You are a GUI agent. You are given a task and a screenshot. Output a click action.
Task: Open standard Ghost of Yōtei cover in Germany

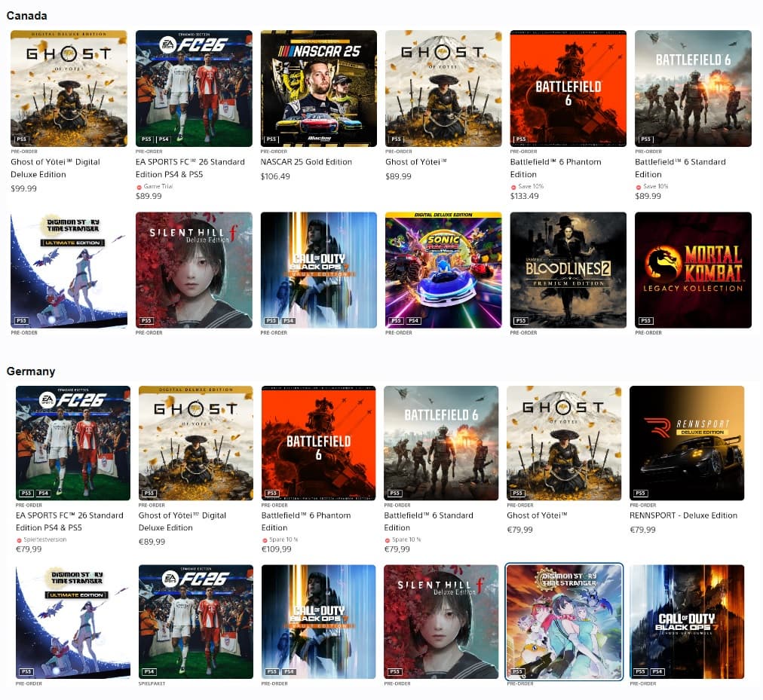point(564,443)
